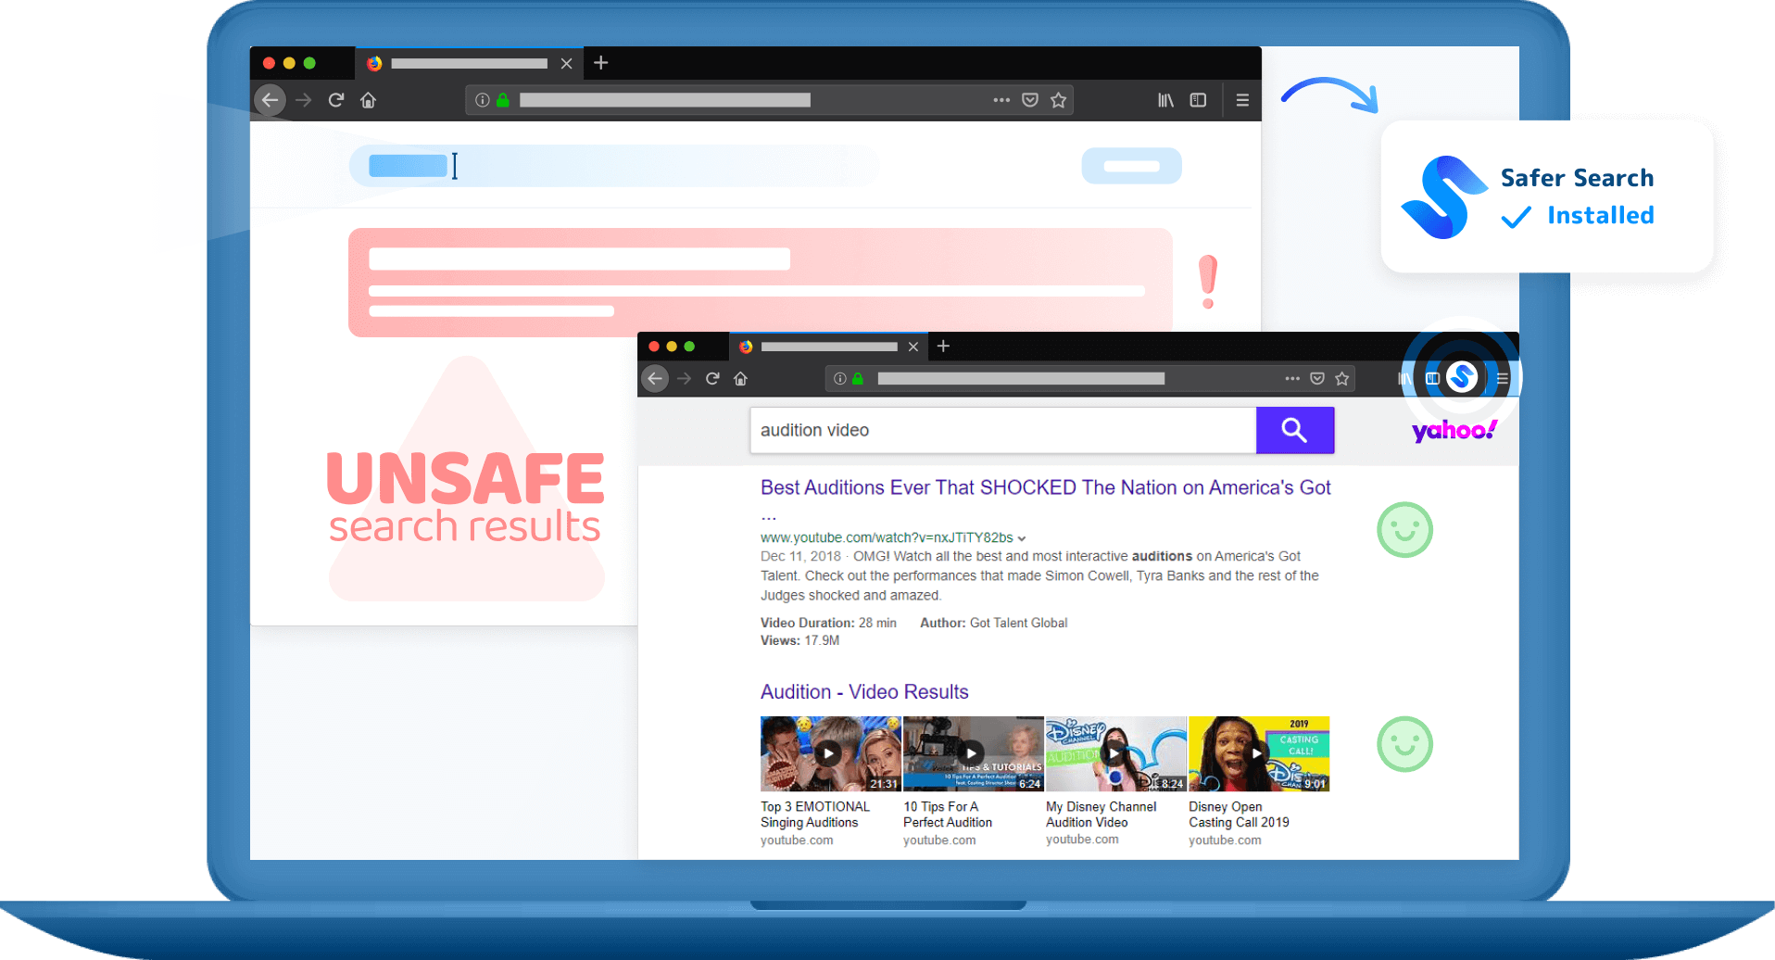Image resolution: width=1775 pixels, height=960 pixels.
Task: Open the 'My Disney Channel Audition Video' title
Action: click(1101, 815)
